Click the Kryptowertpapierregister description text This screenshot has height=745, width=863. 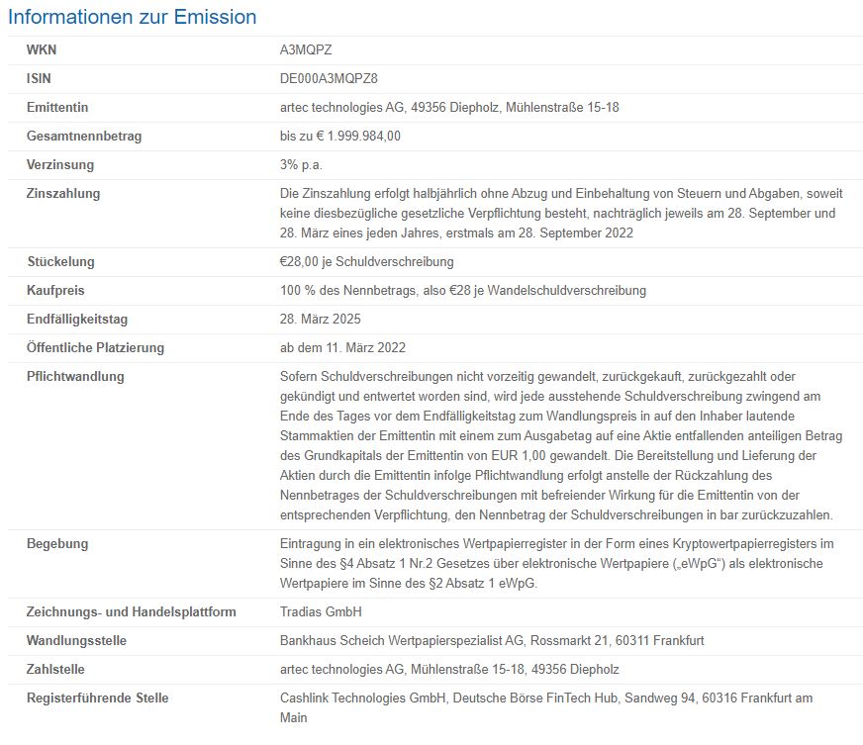557,563
